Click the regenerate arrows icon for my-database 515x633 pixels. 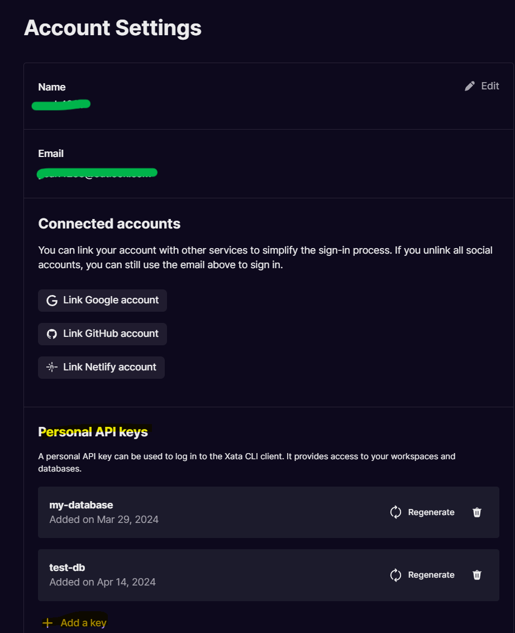(x=396, y=512)
